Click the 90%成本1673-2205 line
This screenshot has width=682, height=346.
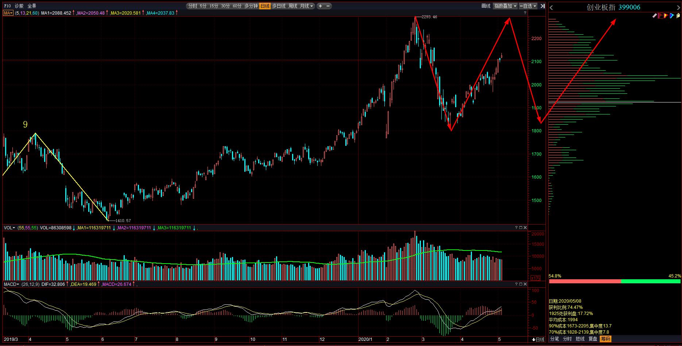pyautogui.click(x=580, y=326)
